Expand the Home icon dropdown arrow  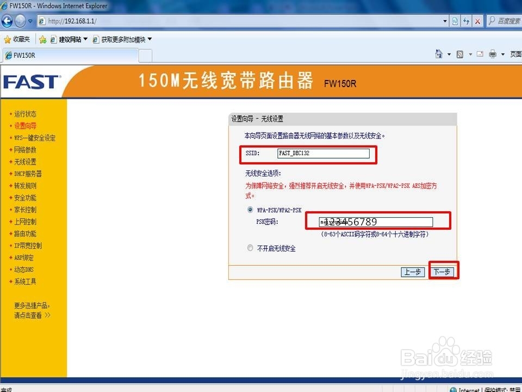tap(449, 54)
